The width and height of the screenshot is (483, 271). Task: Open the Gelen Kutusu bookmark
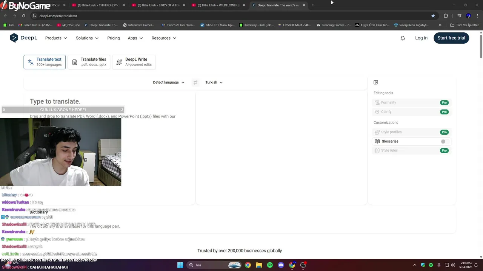point(35,25)
